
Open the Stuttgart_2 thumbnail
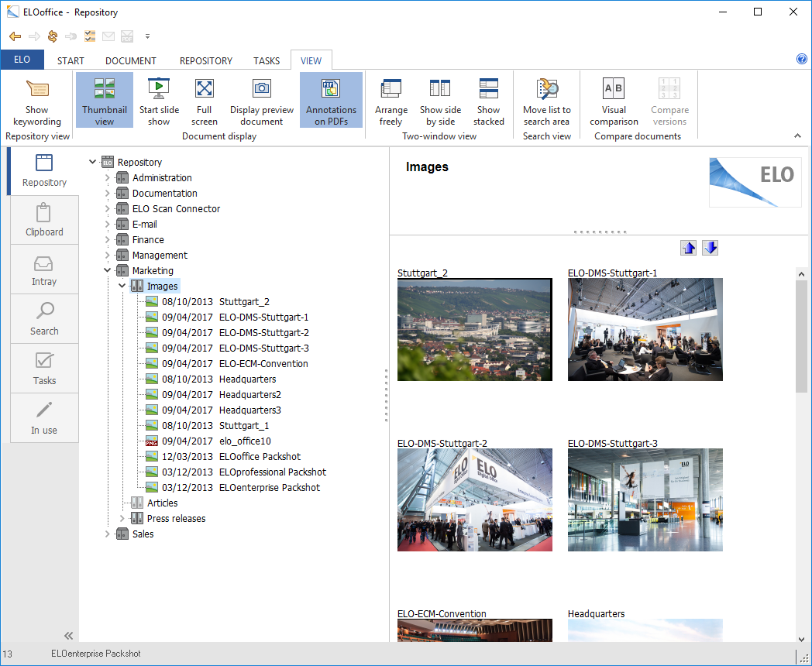tap(475, 330)
